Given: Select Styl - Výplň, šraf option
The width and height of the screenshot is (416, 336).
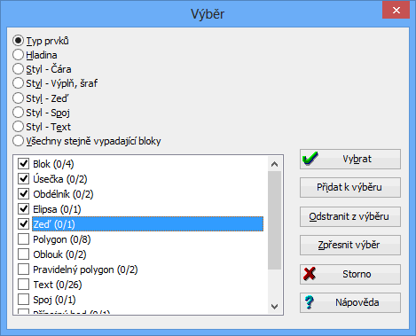Looking at the screenshot, I should (18, 83).
